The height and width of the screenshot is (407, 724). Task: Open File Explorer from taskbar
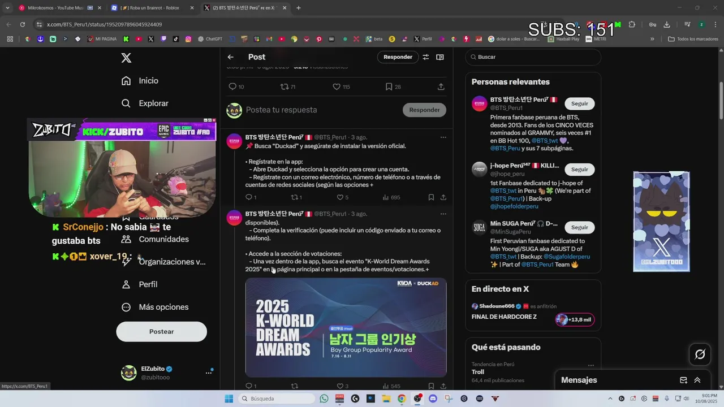pyautogui.click(x=386, y=399)
